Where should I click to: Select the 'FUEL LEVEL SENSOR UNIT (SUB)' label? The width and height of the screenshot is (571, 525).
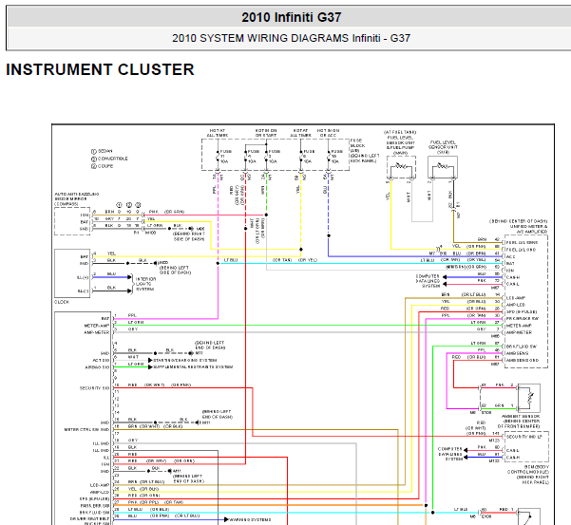[443, 147]
